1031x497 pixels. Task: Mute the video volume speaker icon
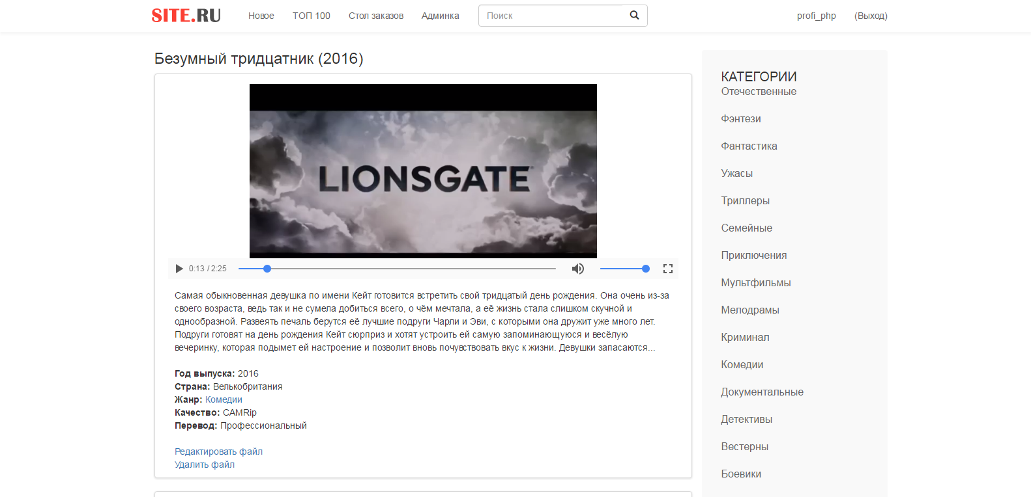[x=578, y=269]
